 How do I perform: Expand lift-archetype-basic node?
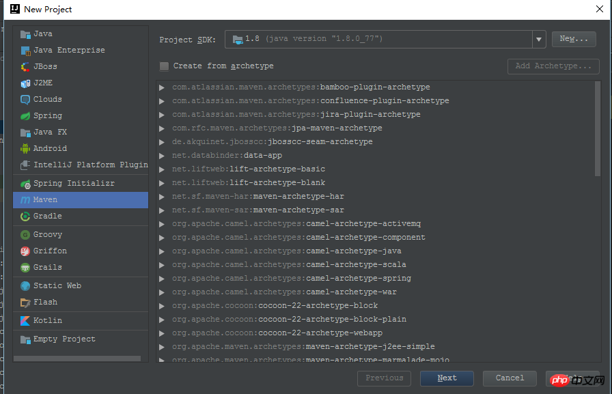(162, 169)
